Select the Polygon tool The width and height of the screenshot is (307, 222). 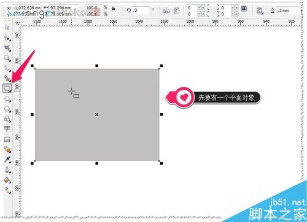(7, 109)
